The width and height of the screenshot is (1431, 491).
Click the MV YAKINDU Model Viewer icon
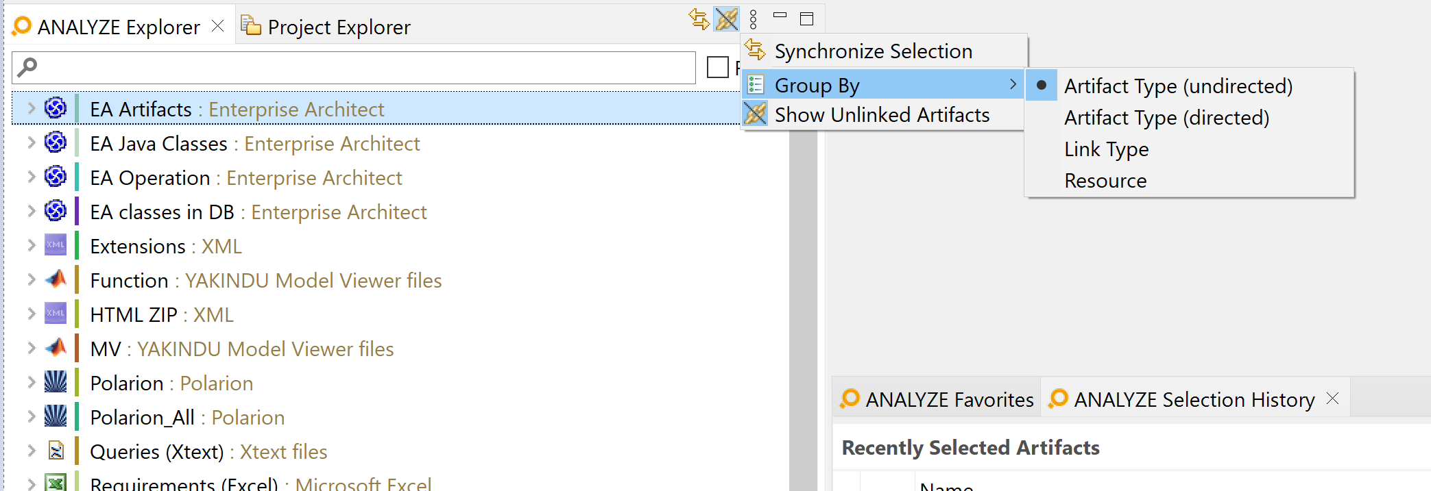click(x=56, y=347)
